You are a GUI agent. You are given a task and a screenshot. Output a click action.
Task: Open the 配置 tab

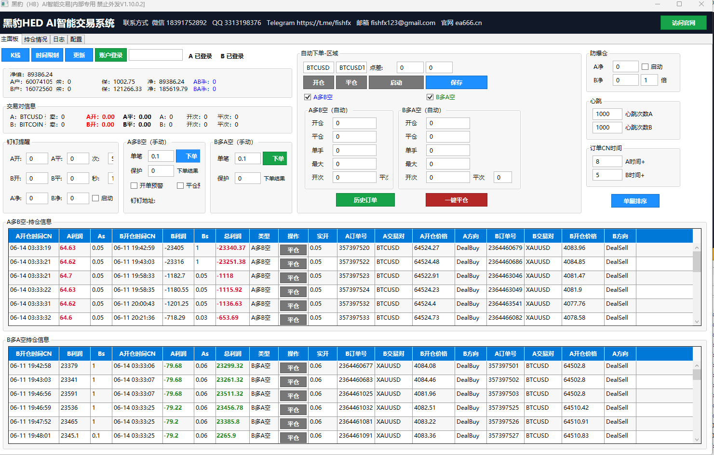click(76, 39)
